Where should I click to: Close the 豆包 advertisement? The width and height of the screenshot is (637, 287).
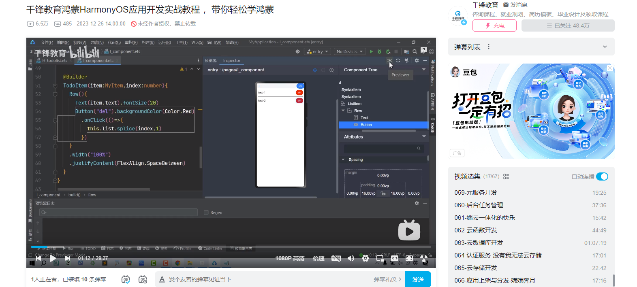pyautogui.click(x=610, y=68)
